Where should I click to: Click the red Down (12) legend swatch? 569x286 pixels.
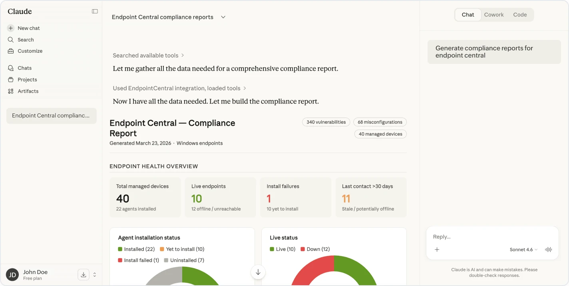(x=302, y=249)
